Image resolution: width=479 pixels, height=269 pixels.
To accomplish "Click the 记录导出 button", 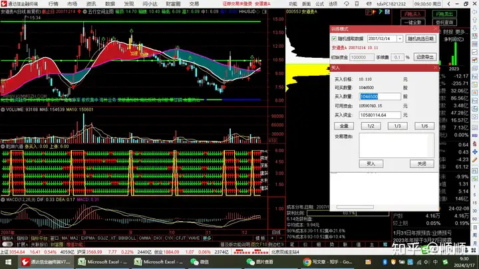I will [424, 57].
